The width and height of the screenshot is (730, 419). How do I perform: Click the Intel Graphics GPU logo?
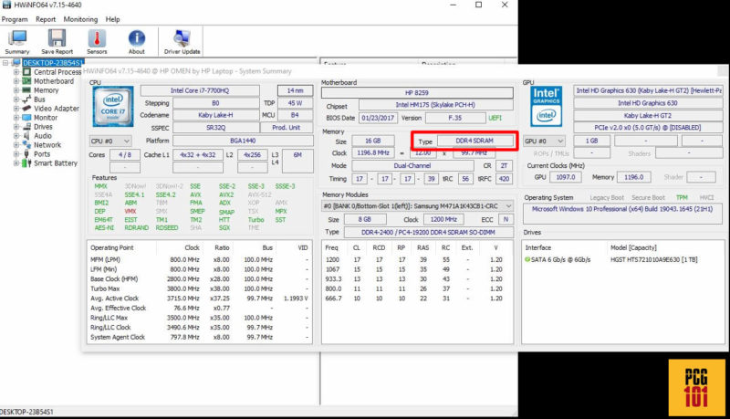coord(546,107)
